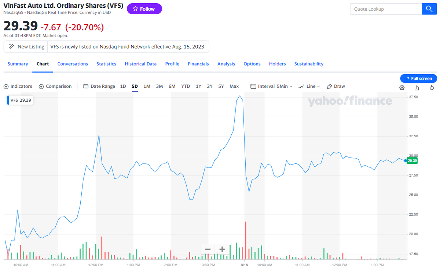This screenshot has height=275, width=440.
Task: Share the chart using the export icon
Action: click(417, 88)
